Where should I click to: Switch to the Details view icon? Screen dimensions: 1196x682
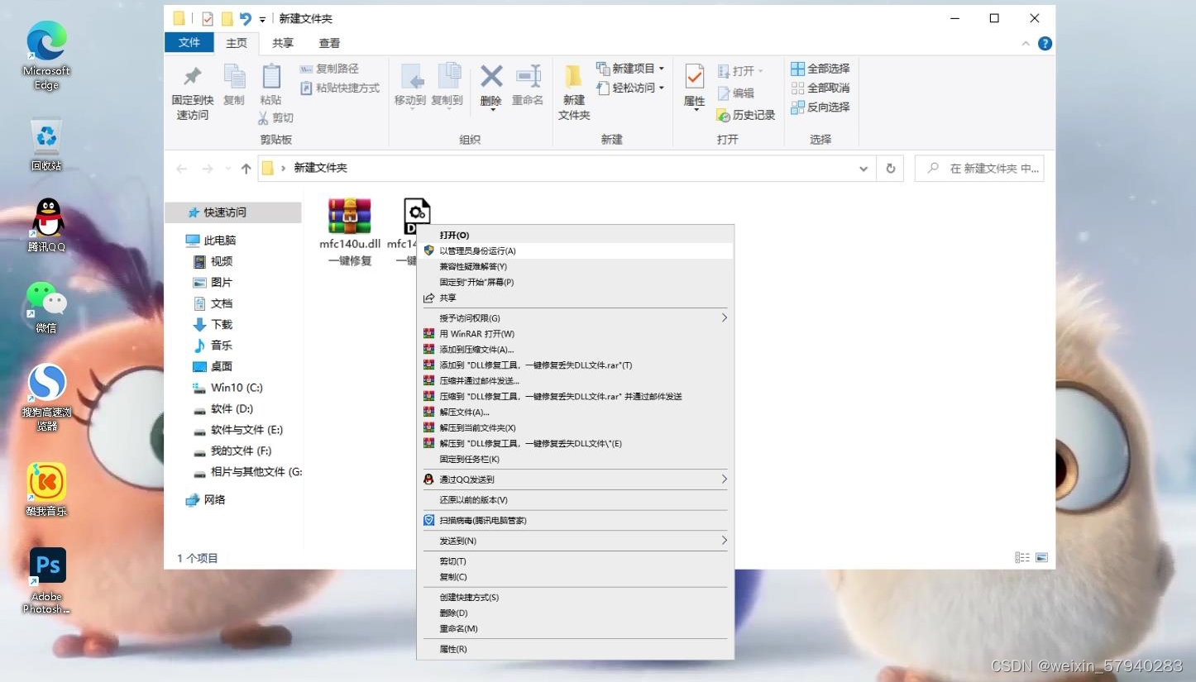pyautogui.click(x=1022, y=558)
